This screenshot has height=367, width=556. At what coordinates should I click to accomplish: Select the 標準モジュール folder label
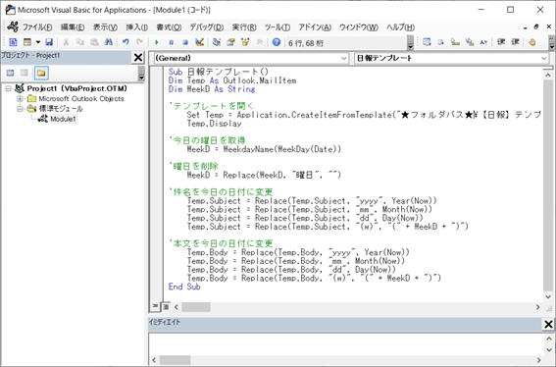click(61, 109)
